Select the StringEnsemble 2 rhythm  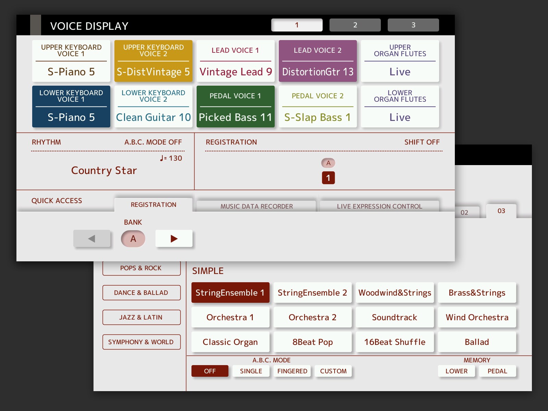[312, 293]
